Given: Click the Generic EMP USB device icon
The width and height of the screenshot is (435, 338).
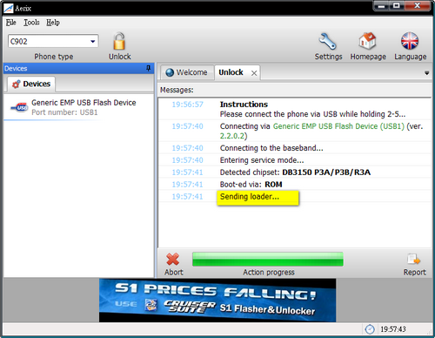Looking at the screenshot, I should pos(19,107).
